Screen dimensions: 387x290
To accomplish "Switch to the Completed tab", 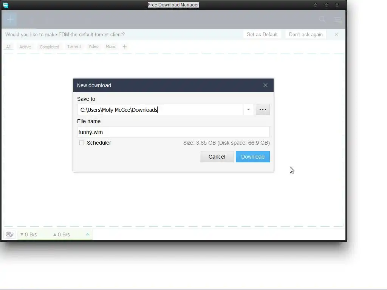I will point(50,47).
